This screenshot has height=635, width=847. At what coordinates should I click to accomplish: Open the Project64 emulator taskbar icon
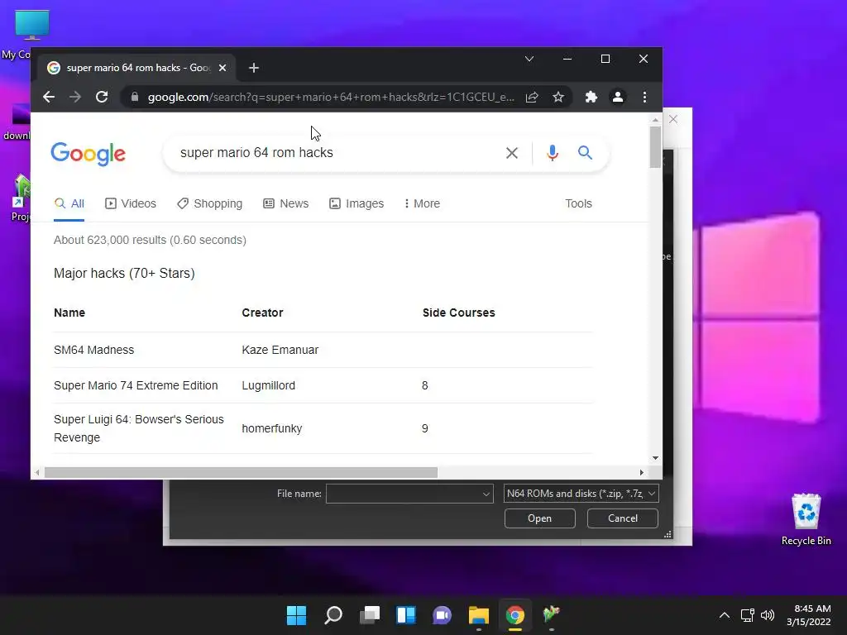551,615
